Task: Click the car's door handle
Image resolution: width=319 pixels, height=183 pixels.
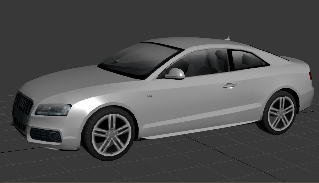Action: pos(229,86)
